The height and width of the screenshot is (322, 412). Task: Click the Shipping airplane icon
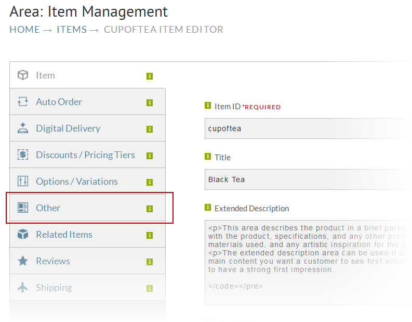tap(23, 287)
